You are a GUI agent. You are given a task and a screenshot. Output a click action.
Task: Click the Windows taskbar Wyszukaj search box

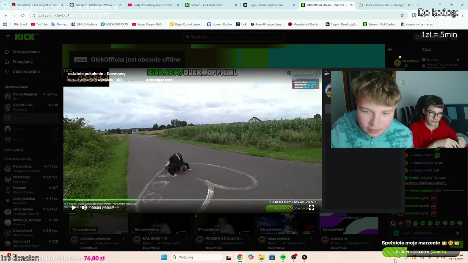pos(197,257)
